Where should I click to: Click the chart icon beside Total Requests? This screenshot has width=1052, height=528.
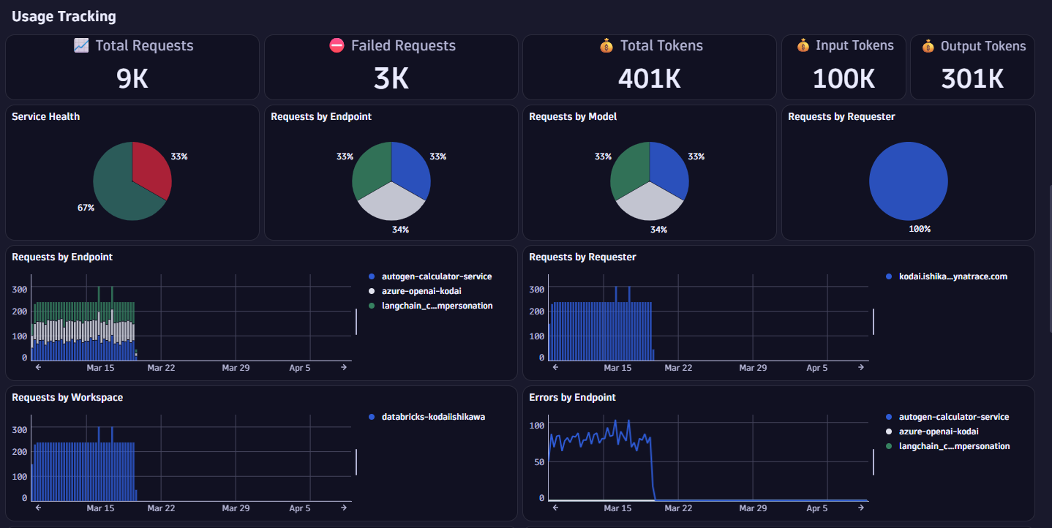click(x=81, y=45)
